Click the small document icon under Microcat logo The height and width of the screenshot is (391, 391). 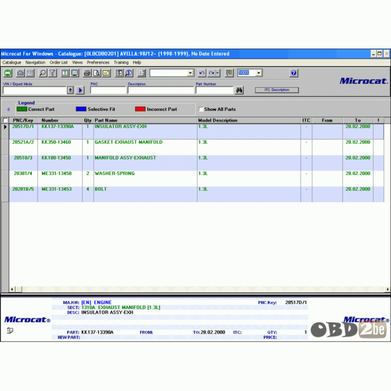pyautogui.click(x=10, y=331)
